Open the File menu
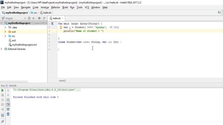The image size is (223, 125). tap(3, 7)
